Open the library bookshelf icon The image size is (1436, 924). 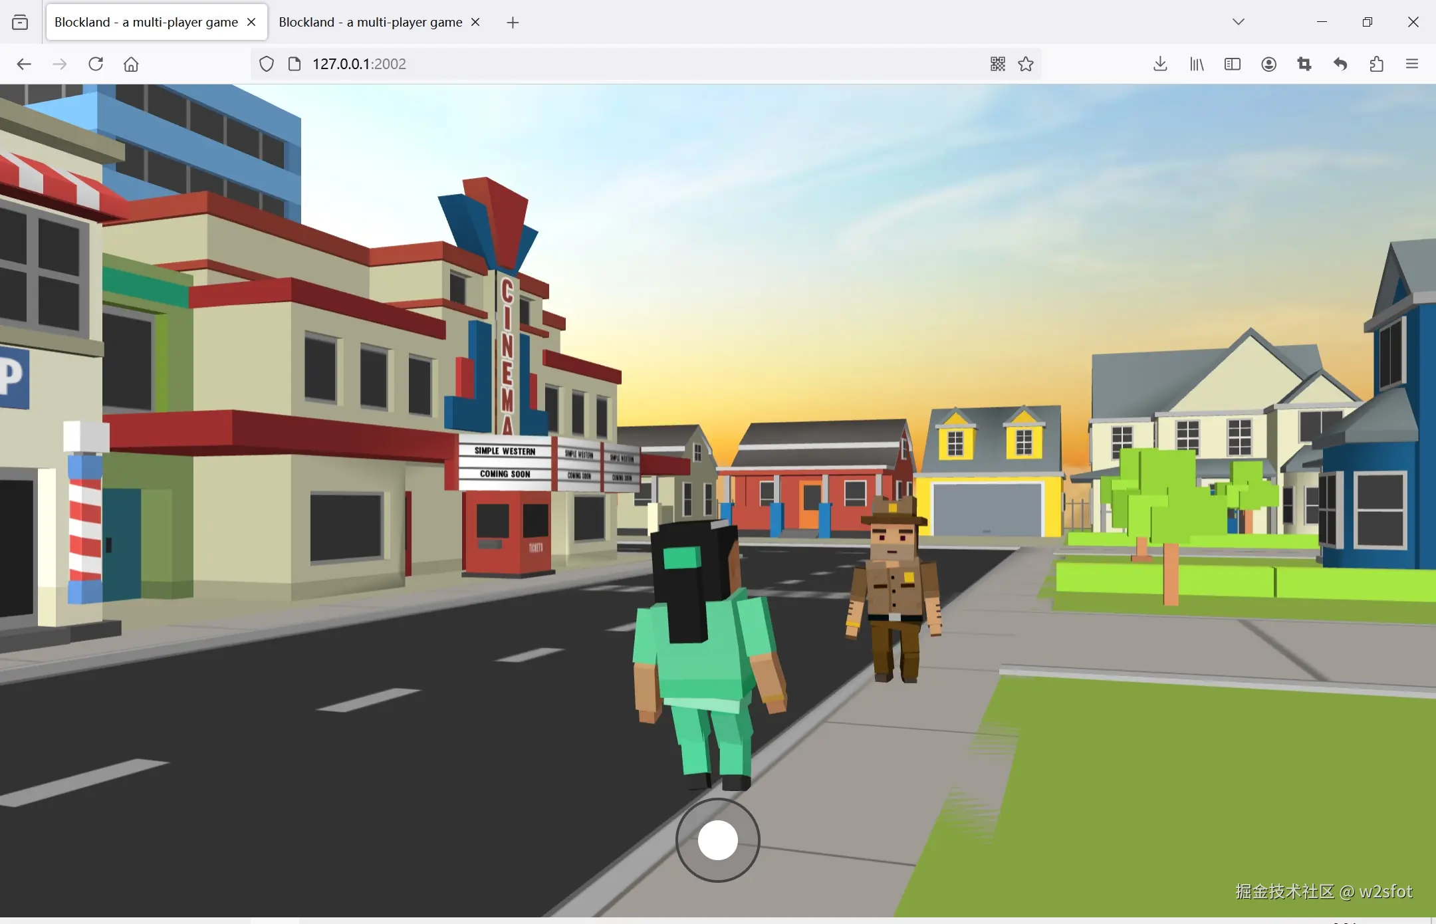click(1197, 64)
